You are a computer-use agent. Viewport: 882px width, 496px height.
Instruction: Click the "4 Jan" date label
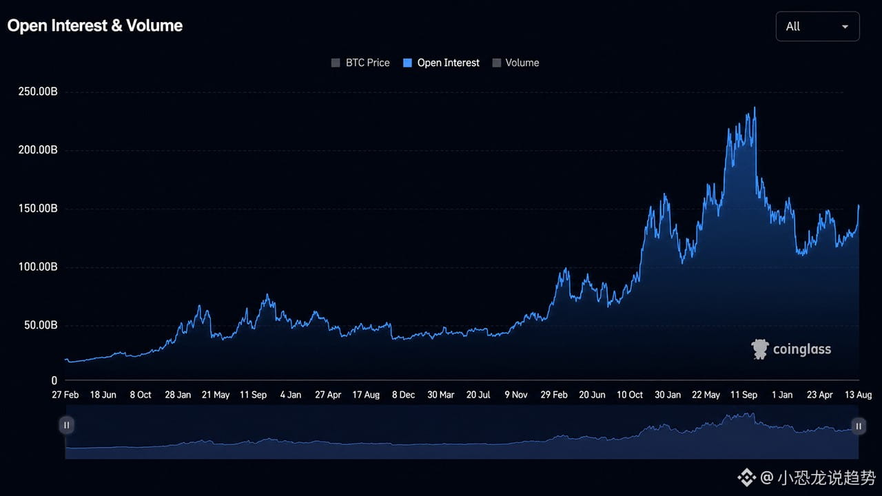tap(290, 395)
